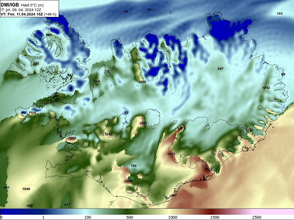Click the color scale tick label 2500
Viewport: 294px width, 220px height.
point(257,217)
